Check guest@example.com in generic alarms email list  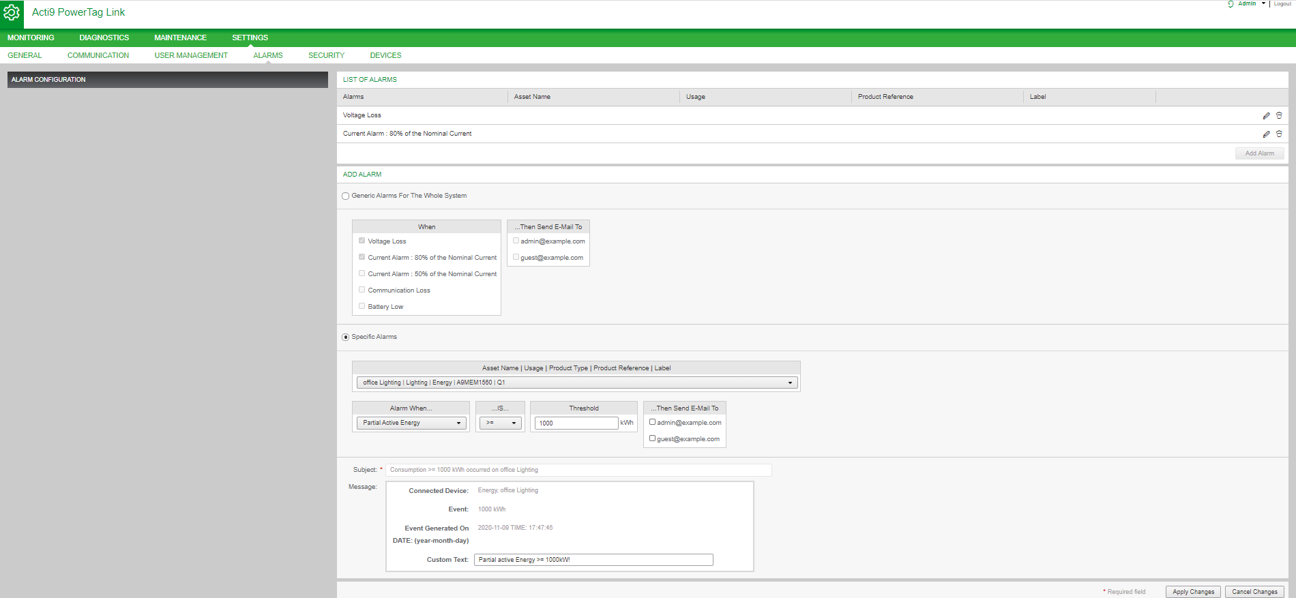[516, 257]
